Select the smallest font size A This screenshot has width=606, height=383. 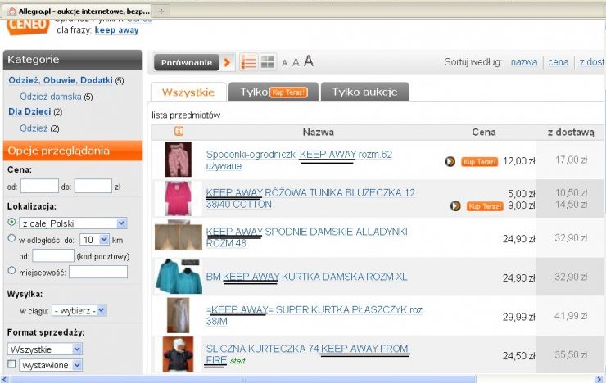[284, 63]
